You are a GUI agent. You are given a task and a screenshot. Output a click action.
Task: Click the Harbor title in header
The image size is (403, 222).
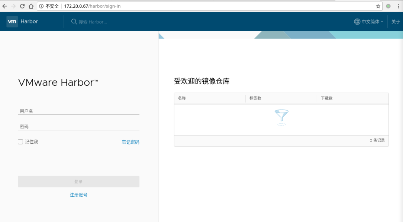(29, 22)
